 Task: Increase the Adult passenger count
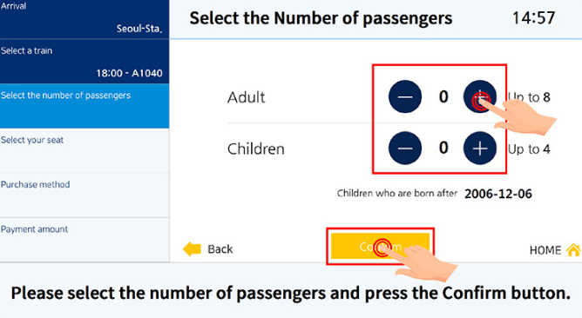pos(479,96)
